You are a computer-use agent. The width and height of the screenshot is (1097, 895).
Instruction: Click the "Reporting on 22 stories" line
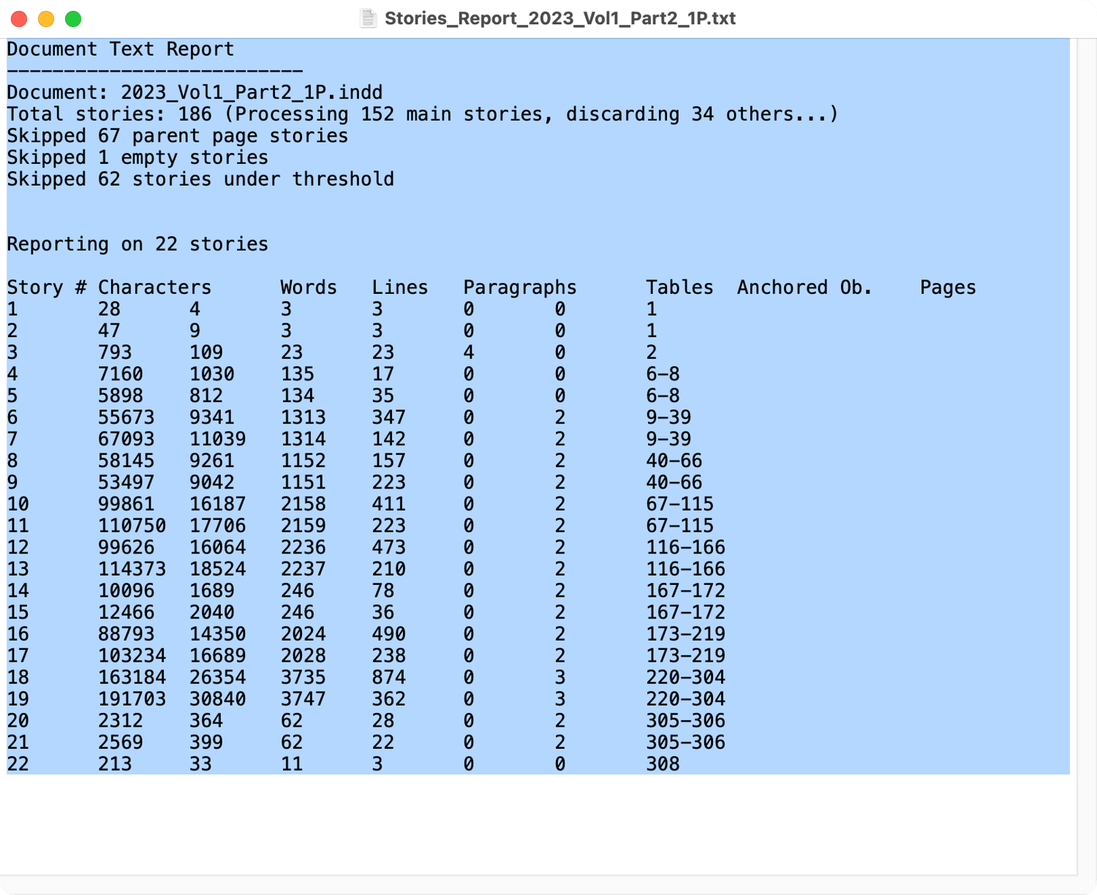coord(137,244)
